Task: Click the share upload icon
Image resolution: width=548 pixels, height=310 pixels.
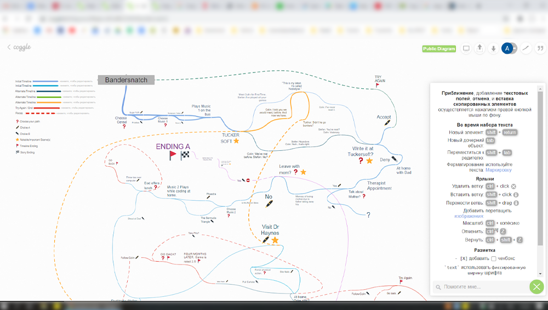Action: coord(480,48)
